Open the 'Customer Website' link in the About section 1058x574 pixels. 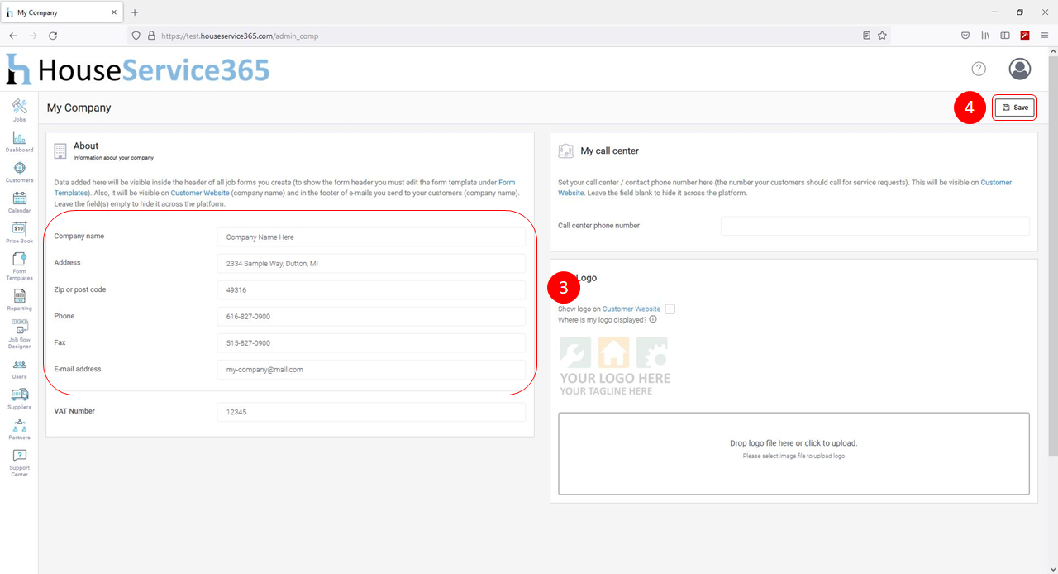pyautogui.click(x=199, y=193)
